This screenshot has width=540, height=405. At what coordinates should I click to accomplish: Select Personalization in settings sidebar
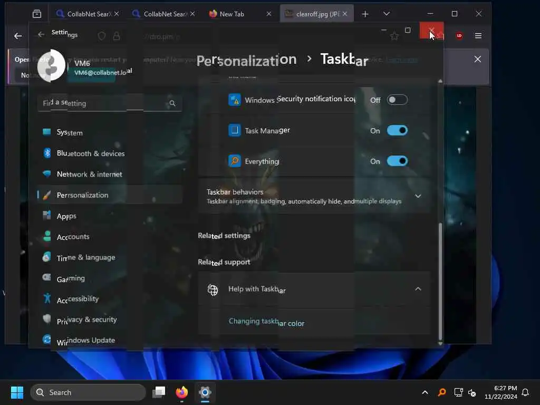[x=110, y=195]
